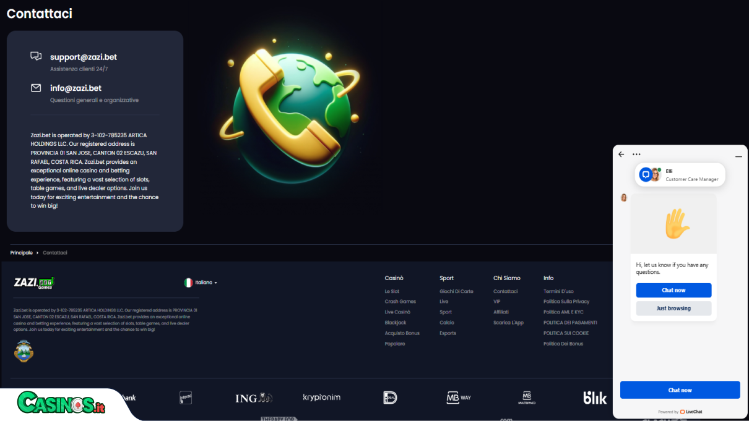Open the Le Slot footer link
749x421 pixels.
pos(392,291)
